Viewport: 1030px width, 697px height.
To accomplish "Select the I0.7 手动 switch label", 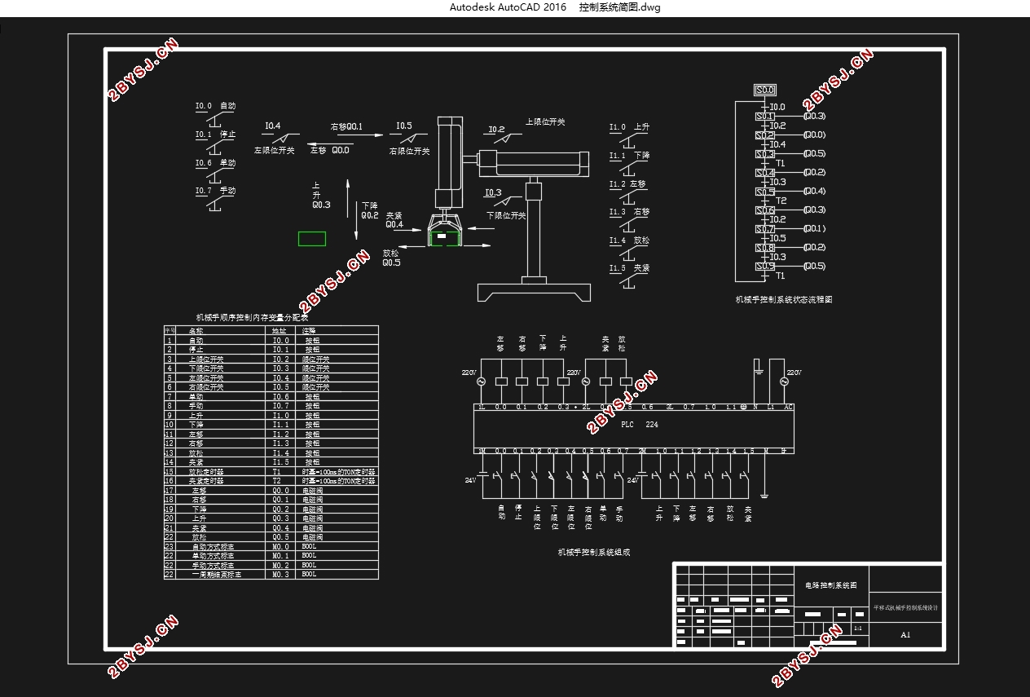I will pyautogui.click(x=215, y=191).
